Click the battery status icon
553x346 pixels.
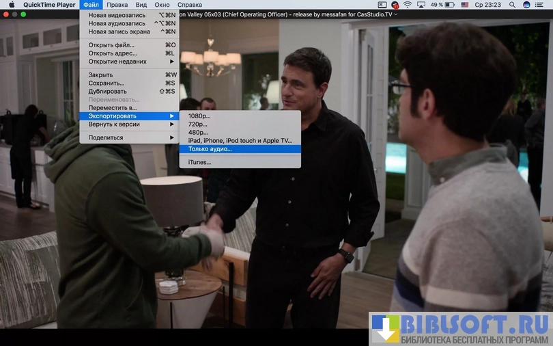(x=451, y=5)
